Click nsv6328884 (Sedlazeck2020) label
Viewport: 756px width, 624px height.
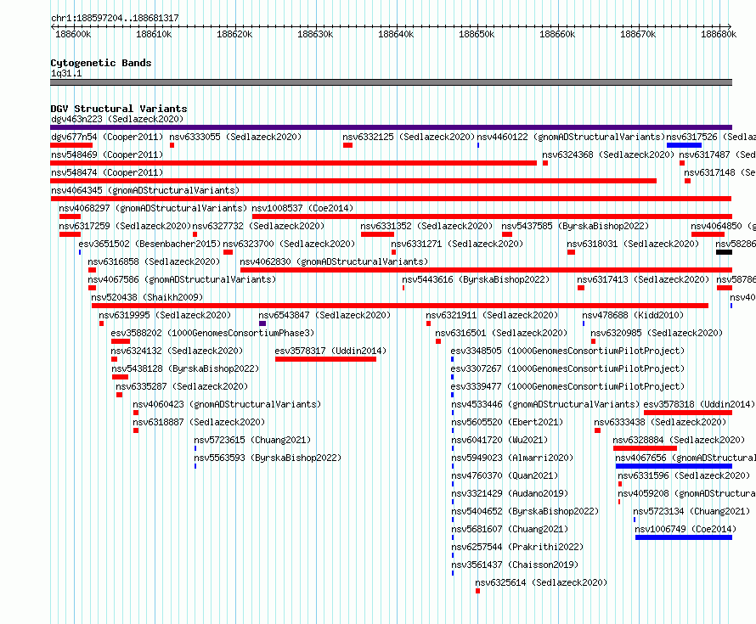679,440
